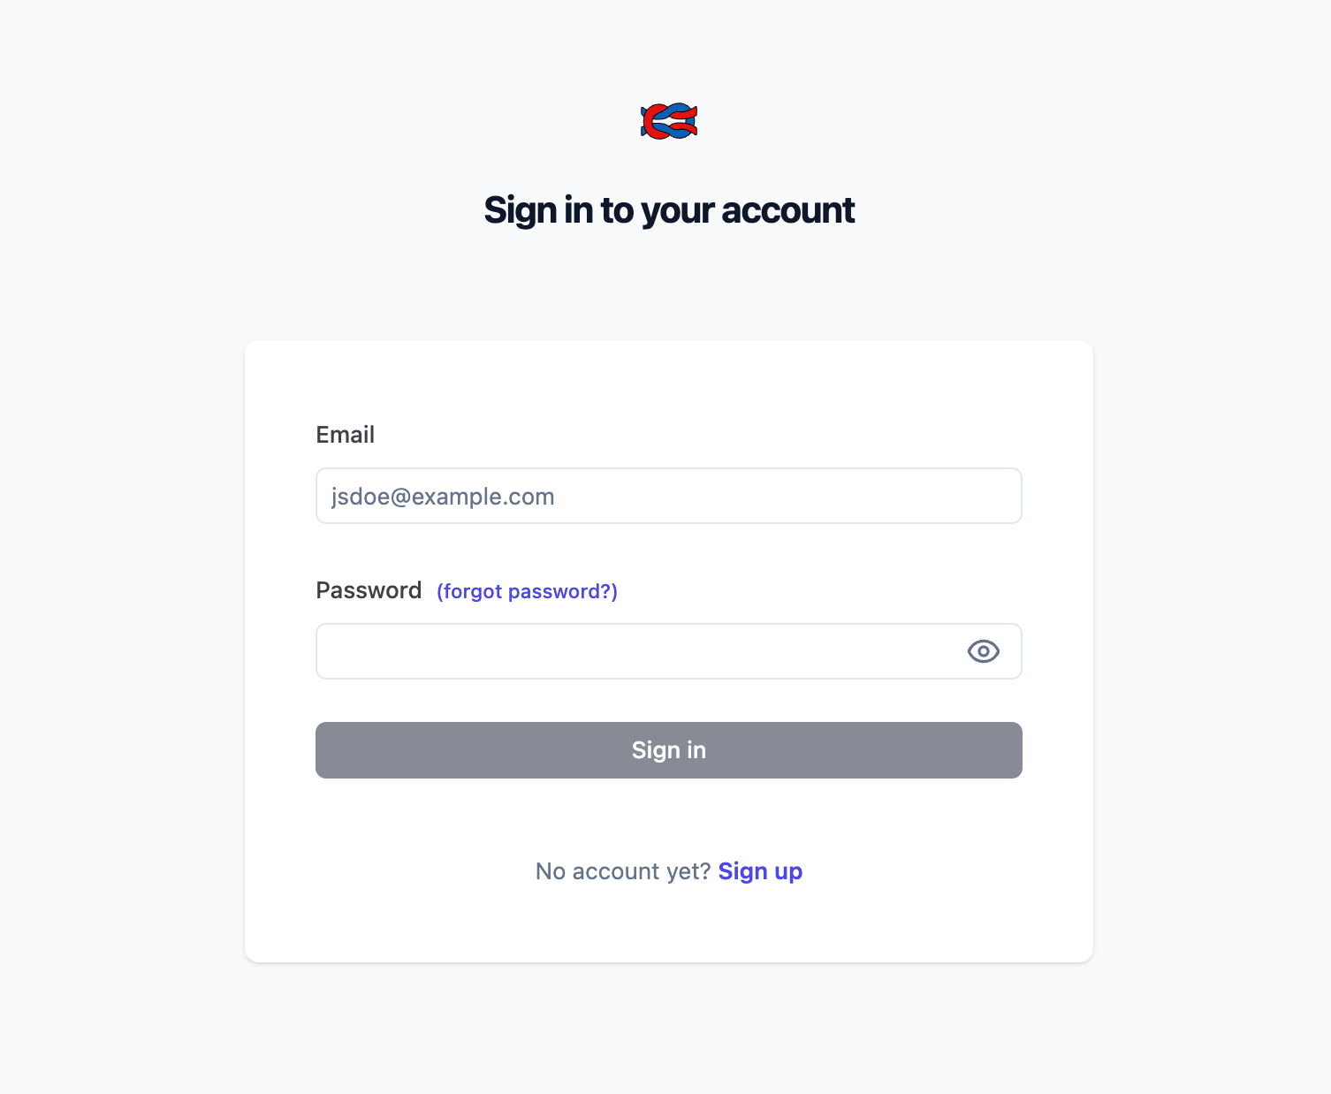Open the Sign up link
This screenshot has width=1331, height=1094.
point(760,871)
